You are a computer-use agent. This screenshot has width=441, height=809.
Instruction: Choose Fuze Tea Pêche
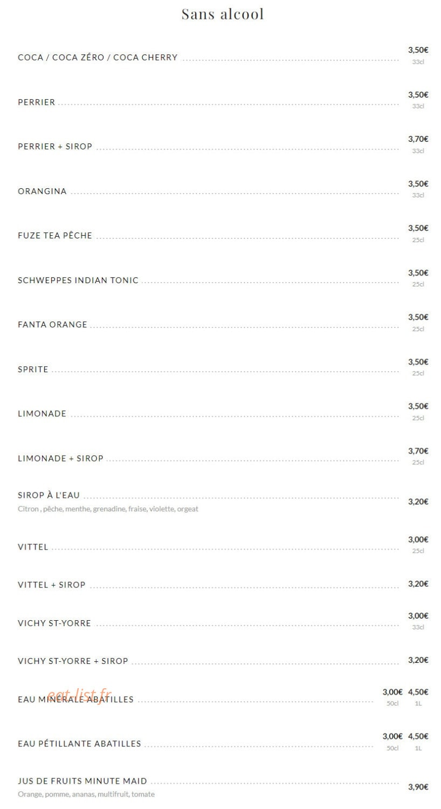point(55,235)
